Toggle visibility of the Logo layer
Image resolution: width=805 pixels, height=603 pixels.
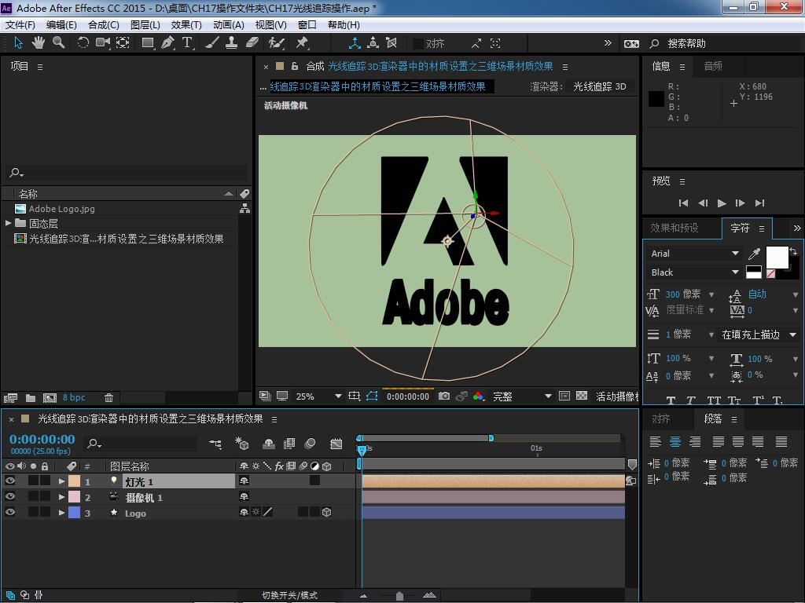click(10, 513)
